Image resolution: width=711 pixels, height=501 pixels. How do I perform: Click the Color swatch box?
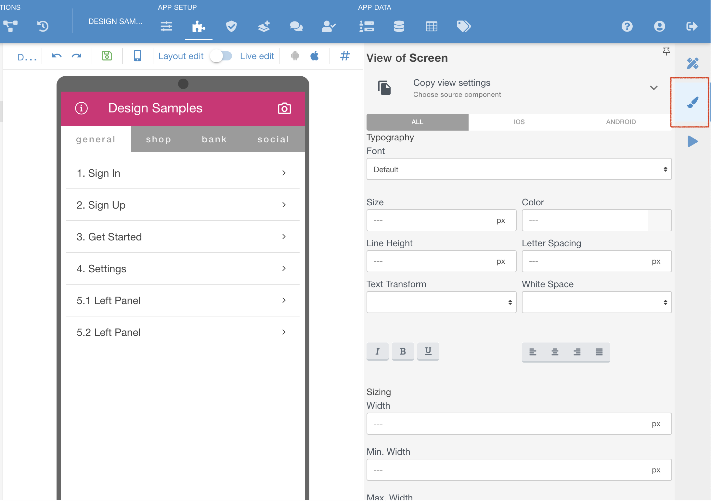tap(660, 220)
